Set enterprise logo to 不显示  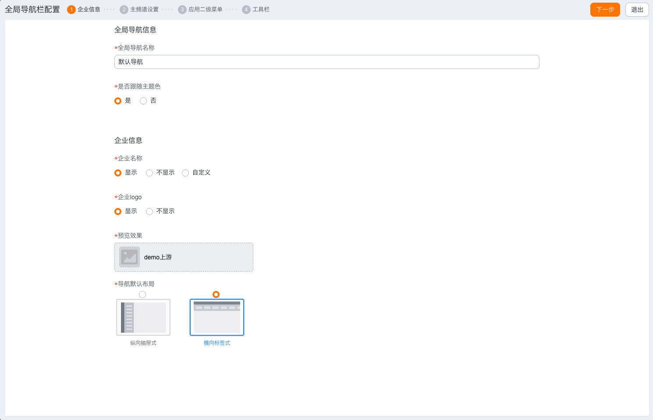149,212
